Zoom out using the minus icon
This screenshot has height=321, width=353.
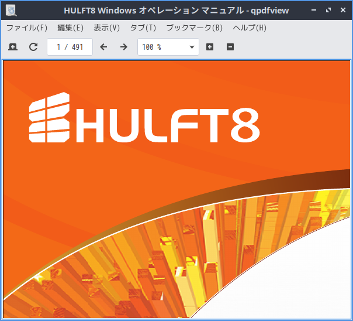(230, 47)
